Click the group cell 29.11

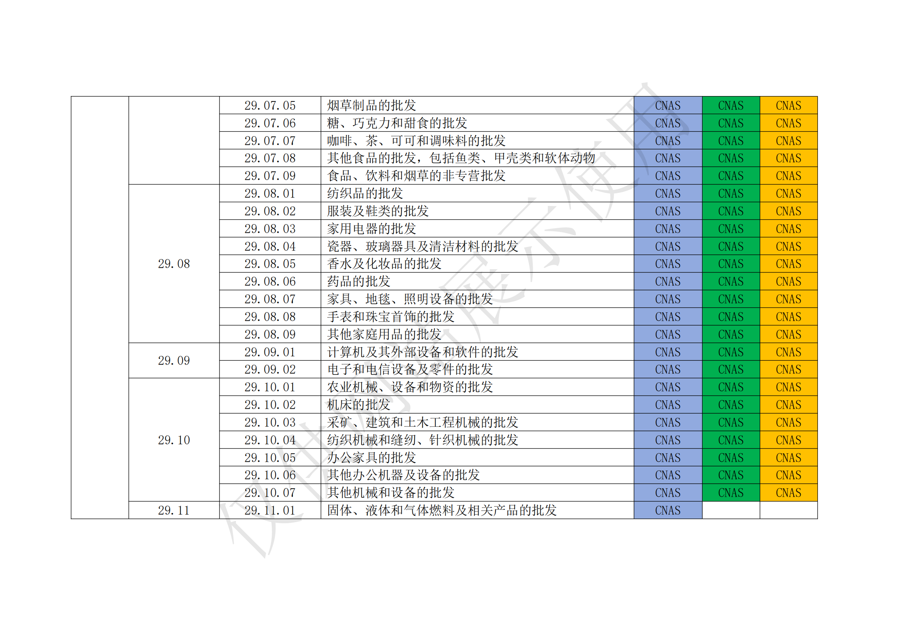coord(174,510)
